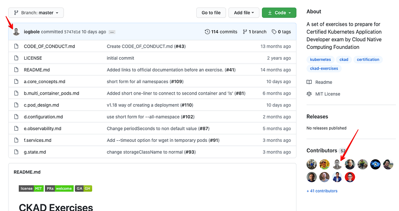This screenshot has width=399, height=211.
Task: Click the blue circular logo contributor avatar
Action: coord(375,165)
